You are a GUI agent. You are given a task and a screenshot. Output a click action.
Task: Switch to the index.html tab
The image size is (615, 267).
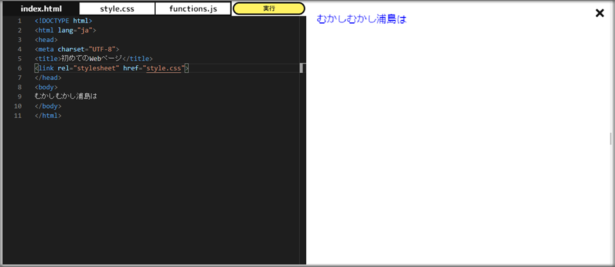coord(41,9)
